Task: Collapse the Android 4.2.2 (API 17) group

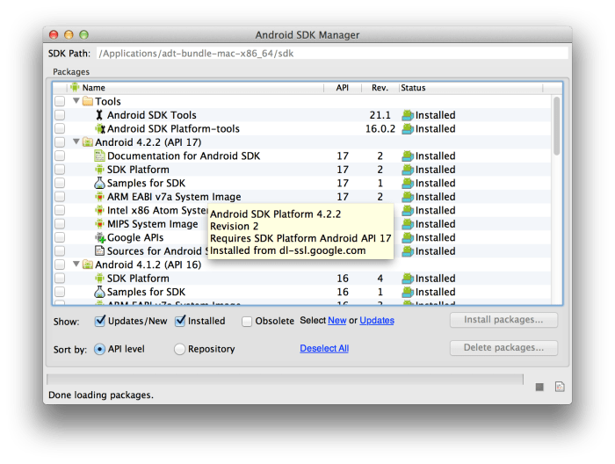Action: coord(76,142)
